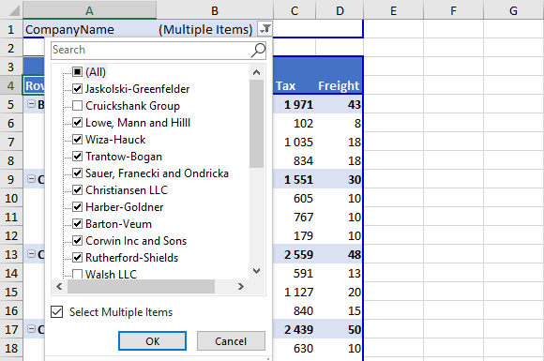Image resolution: width=544 pixels, height=361 pixels.
Task: Uncheck Corwin Inc and Sons
Action: coord(77,241)
